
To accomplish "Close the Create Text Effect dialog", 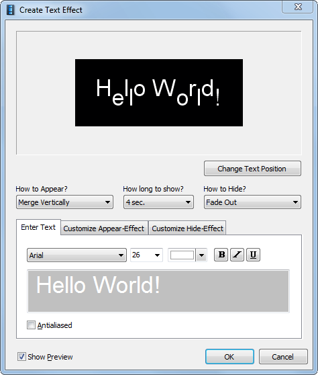I will 297,7.
